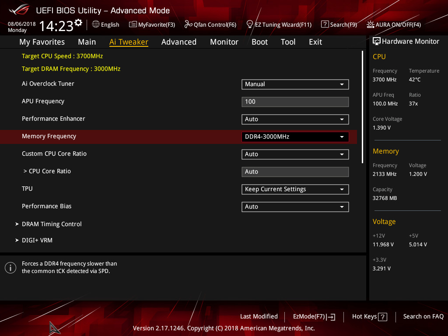
Task: Click Search(F9) button
Action: coord(339,24)
